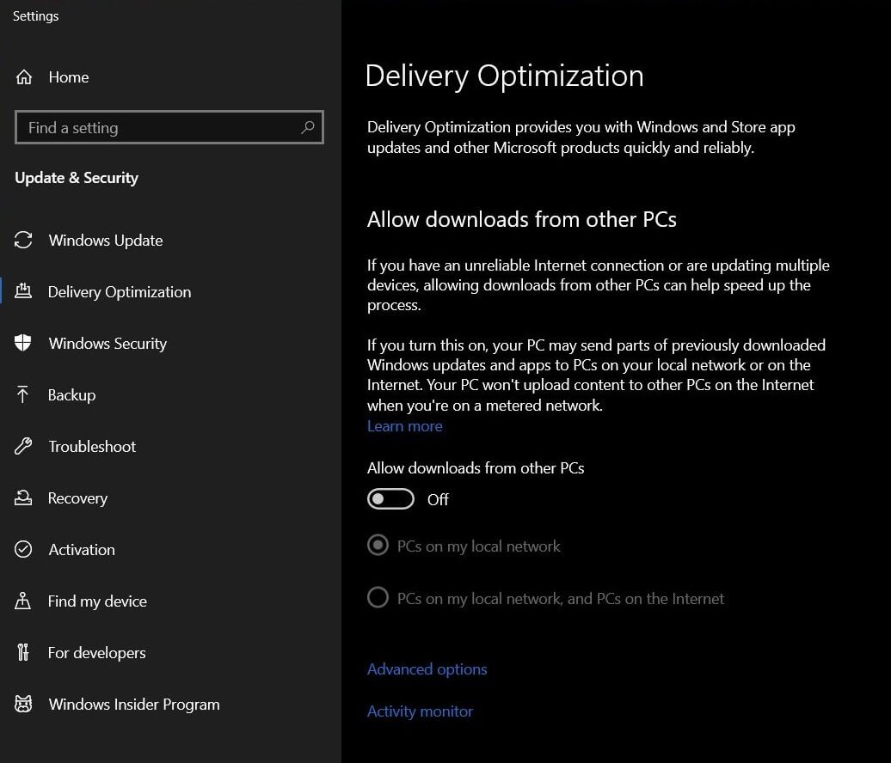Open the Backup section

[x=71, y=394]
